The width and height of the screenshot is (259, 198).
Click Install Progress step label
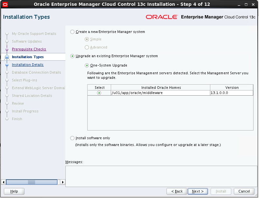[x=25, y=111]
